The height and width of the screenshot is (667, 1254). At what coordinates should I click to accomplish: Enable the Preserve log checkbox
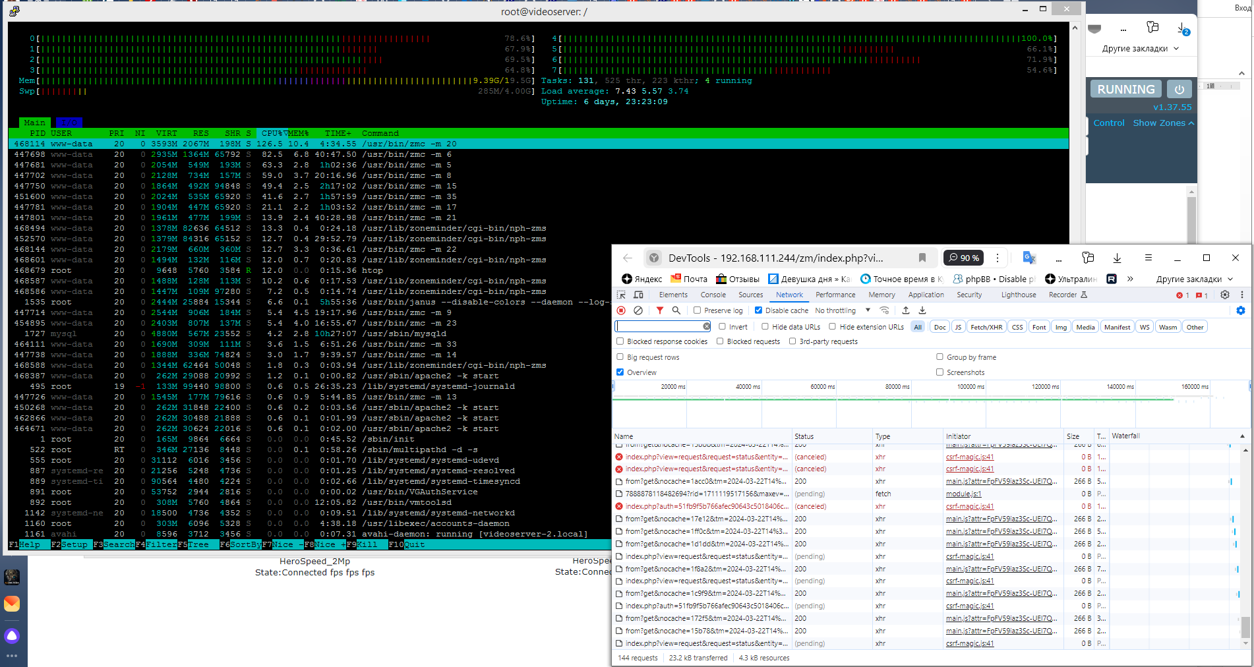point(697,310)
